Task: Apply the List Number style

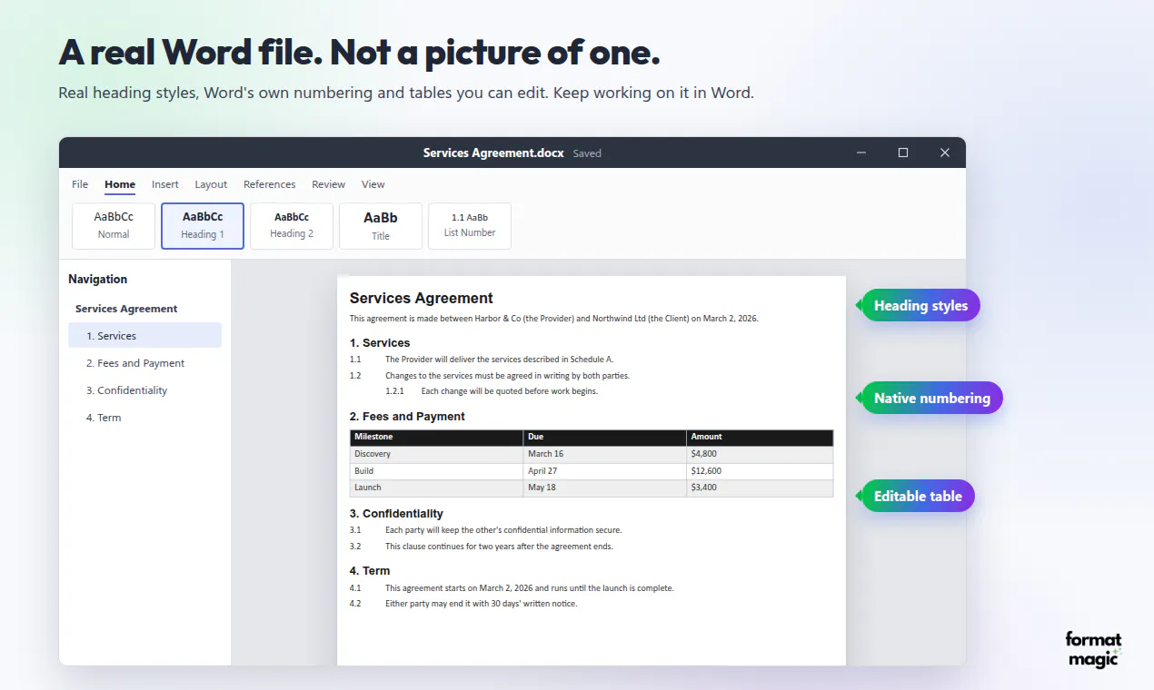Action: point(470,226)
